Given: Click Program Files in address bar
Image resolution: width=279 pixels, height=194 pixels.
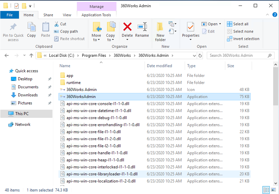Looking at the screenshot, I should point(94,56).
